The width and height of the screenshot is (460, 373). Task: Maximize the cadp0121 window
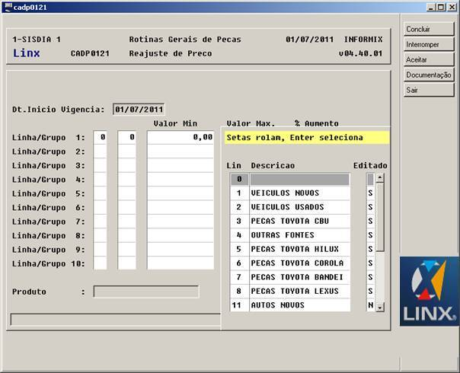(x=441, y=7)
